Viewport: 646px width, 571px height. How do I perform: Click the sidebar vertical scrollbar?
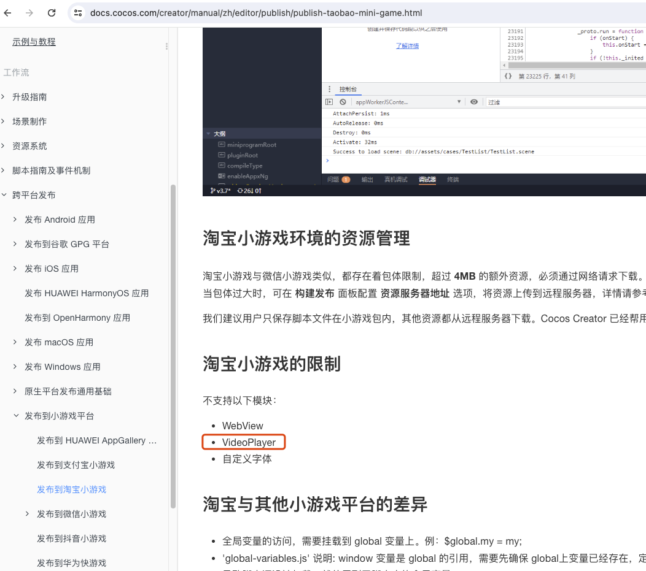(173, 347)
